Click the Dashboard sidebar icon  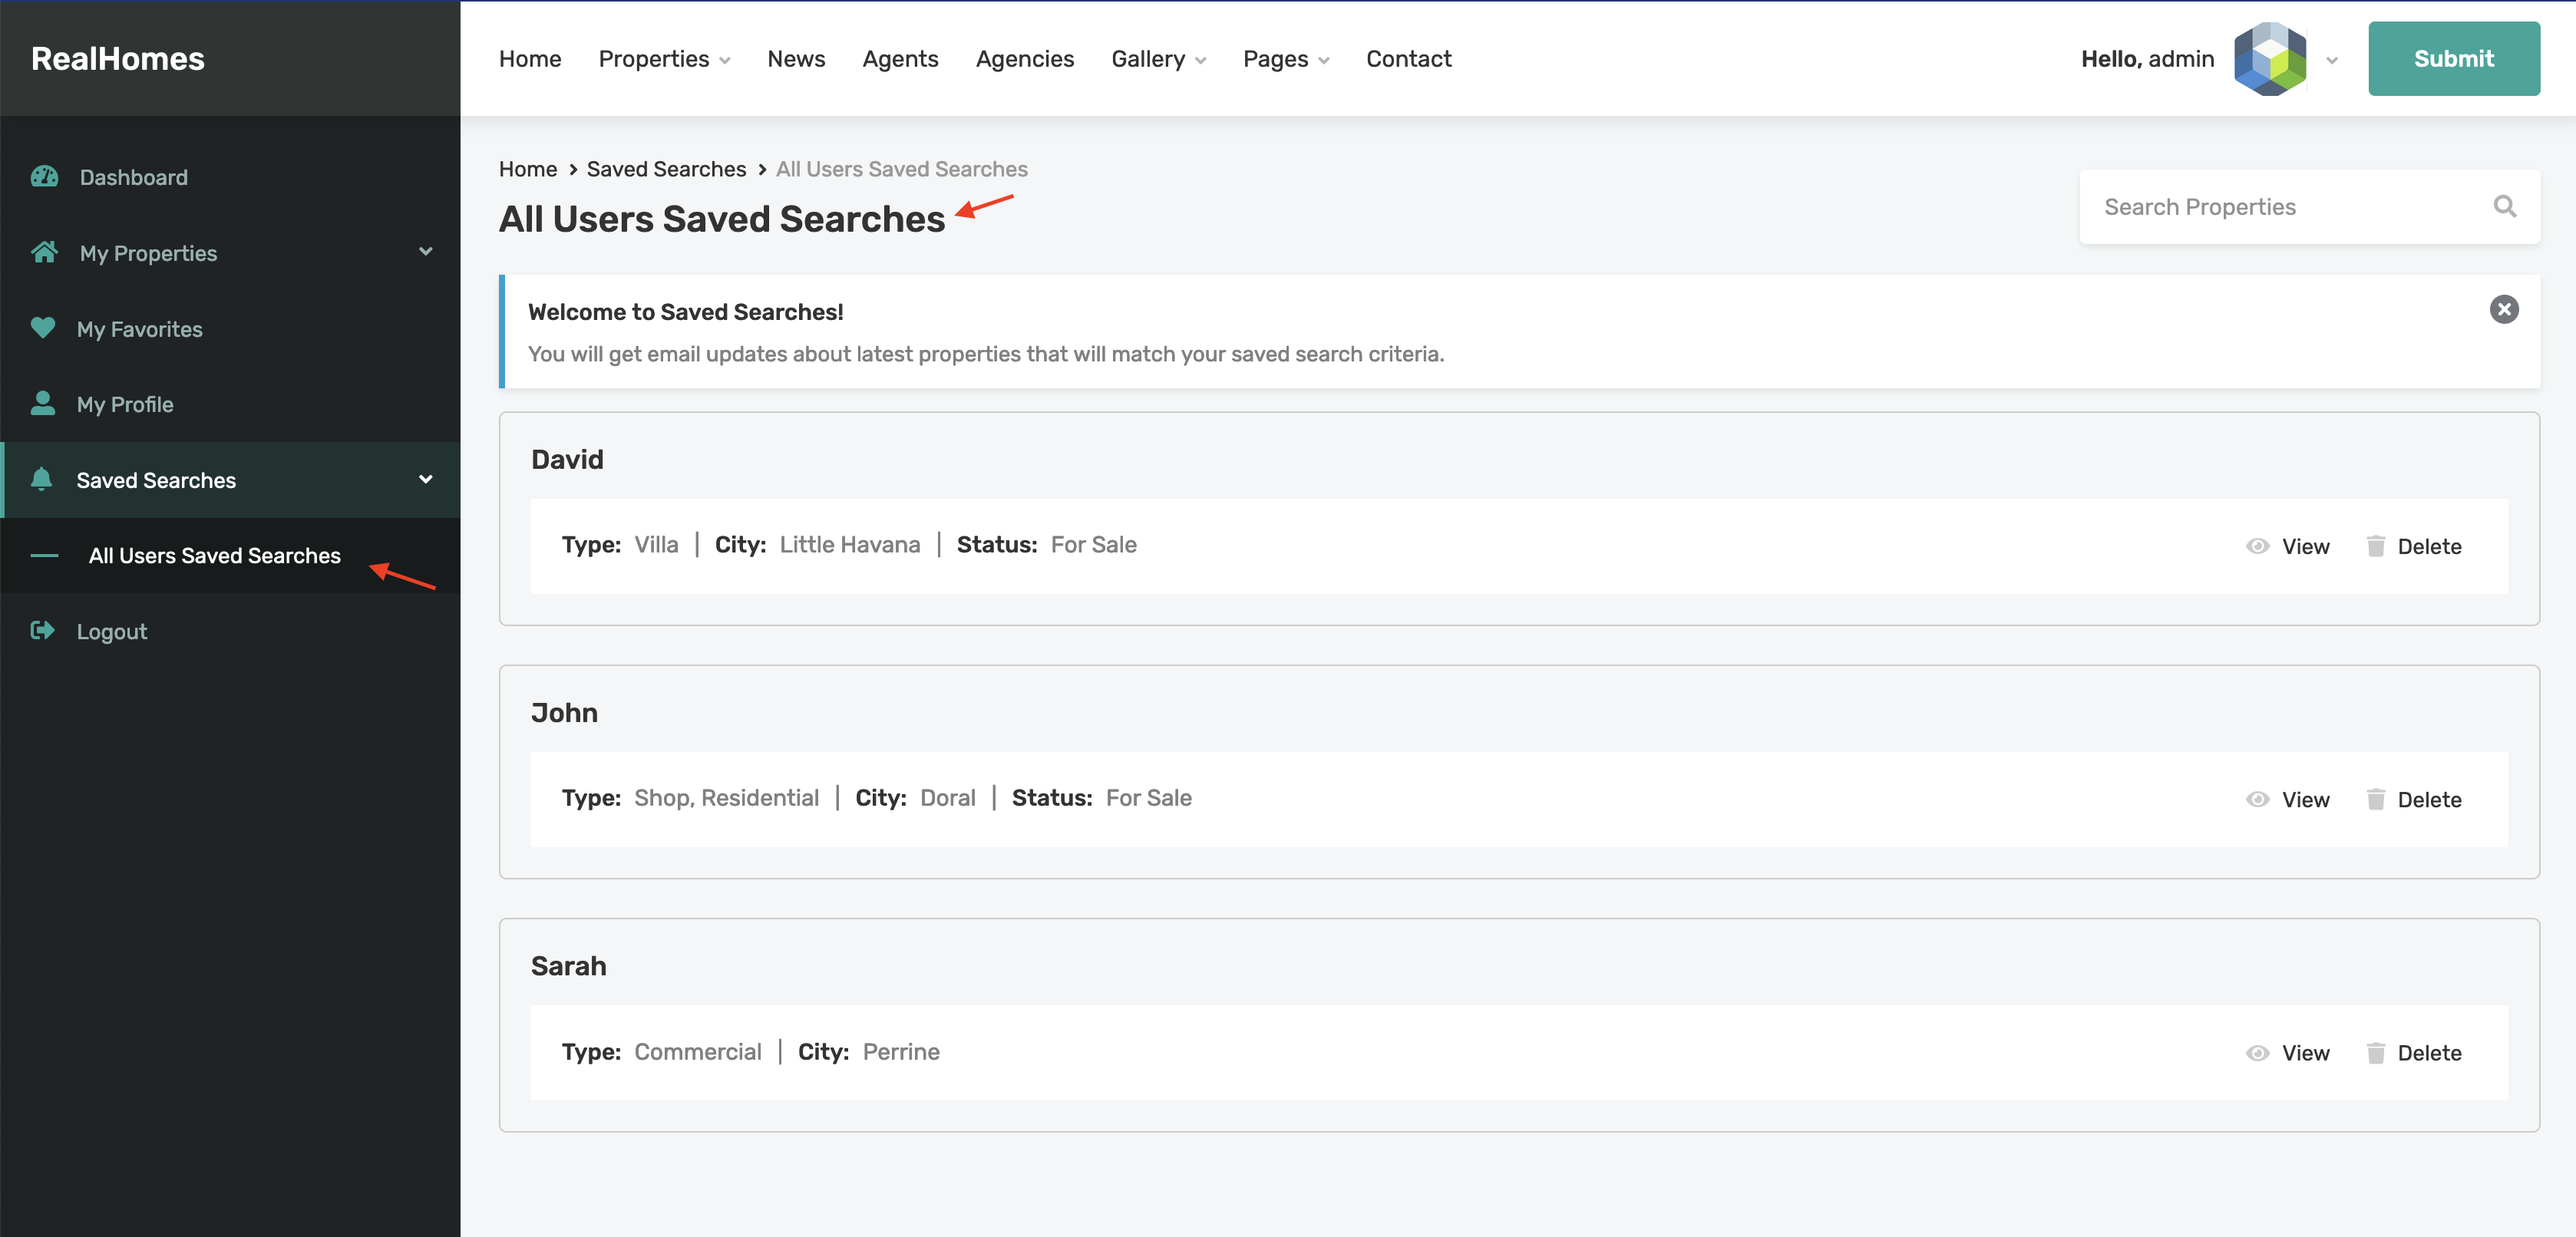coord(45,176)
